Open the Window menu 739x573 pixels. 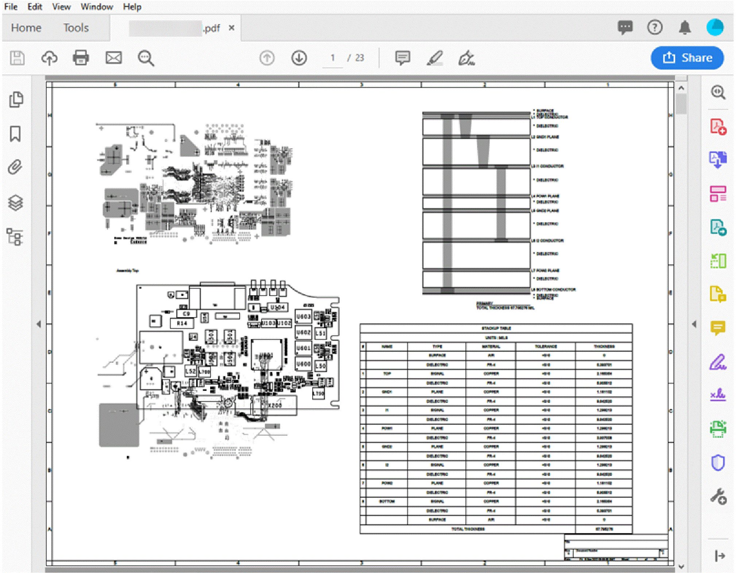click(x=97, y=7)
